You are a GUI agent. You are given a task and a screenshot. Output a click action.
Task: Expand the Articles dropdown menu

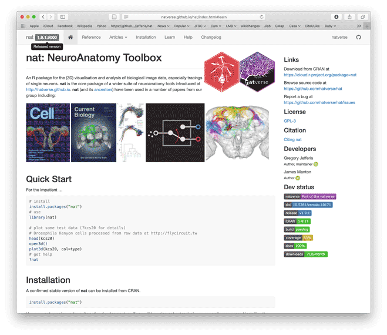point(117,37)
